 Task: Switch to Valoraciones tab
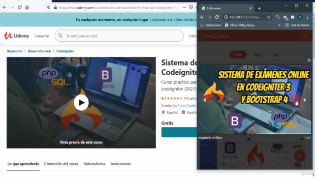(94, 164)
